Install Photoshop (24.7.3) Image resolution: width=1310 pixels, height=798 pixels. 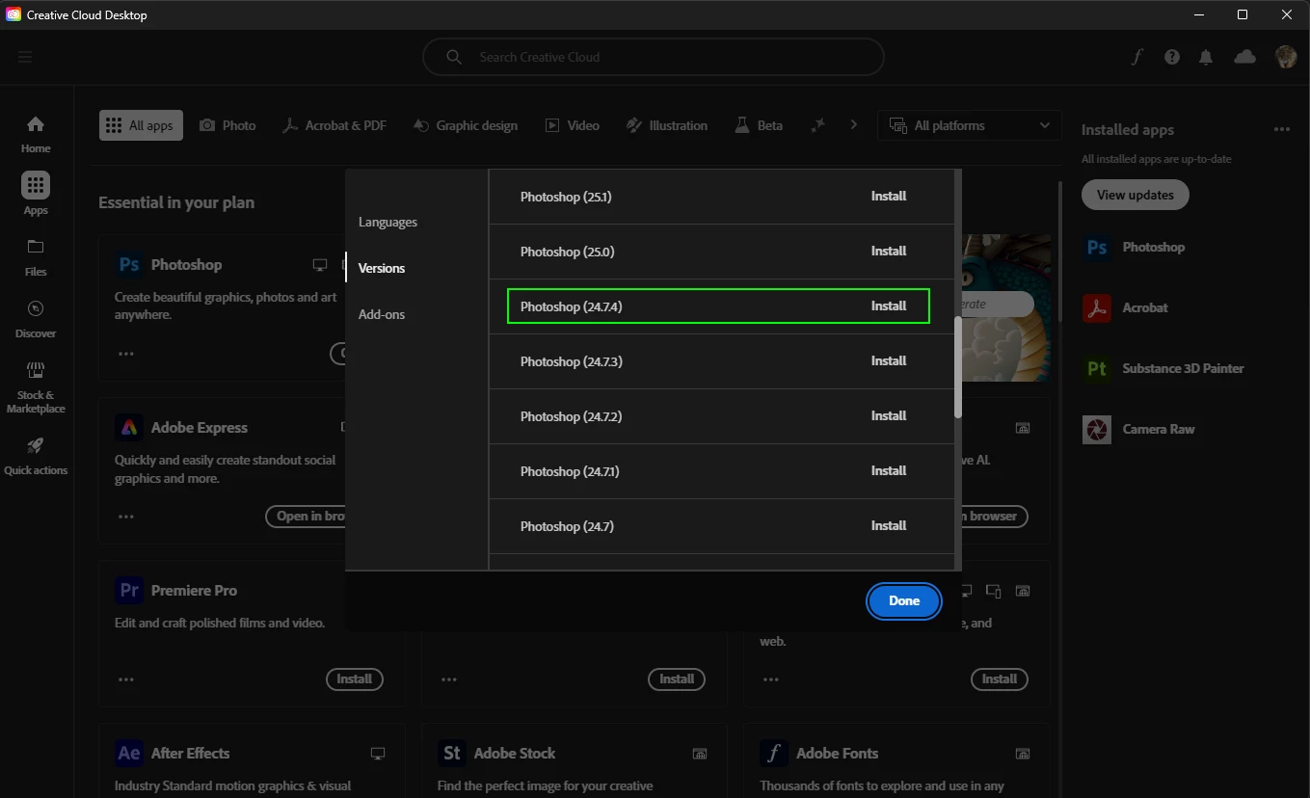(x=889, y=360)
